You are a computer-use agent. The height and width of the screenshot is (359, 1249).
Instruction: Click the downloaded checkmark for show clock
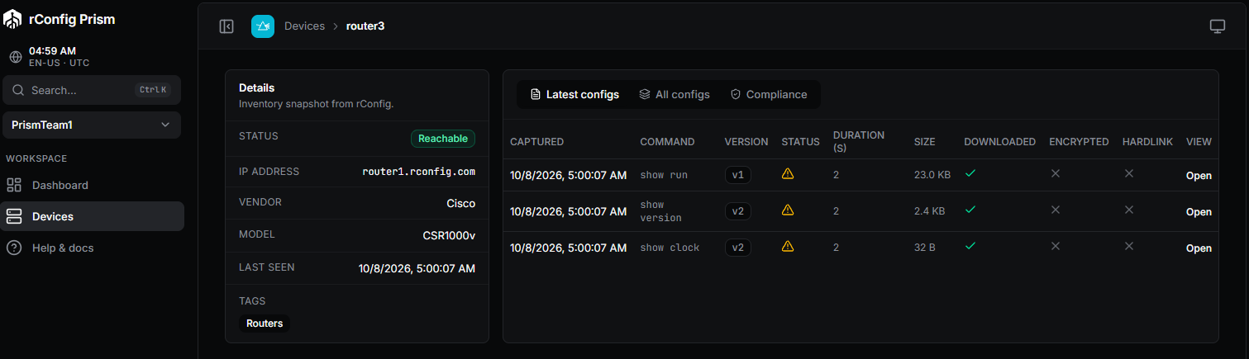970,247
